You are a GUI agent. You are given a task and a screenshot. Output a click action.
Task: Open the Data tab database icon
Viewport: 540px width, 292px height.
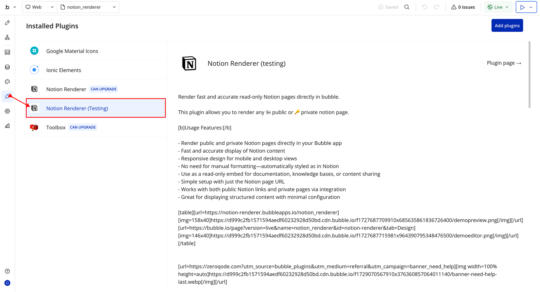(x=7, y=67)
